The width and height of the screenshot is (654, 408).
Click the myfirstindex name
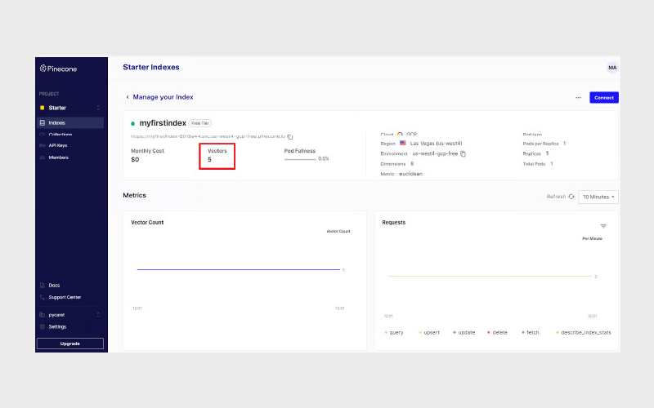163,123
